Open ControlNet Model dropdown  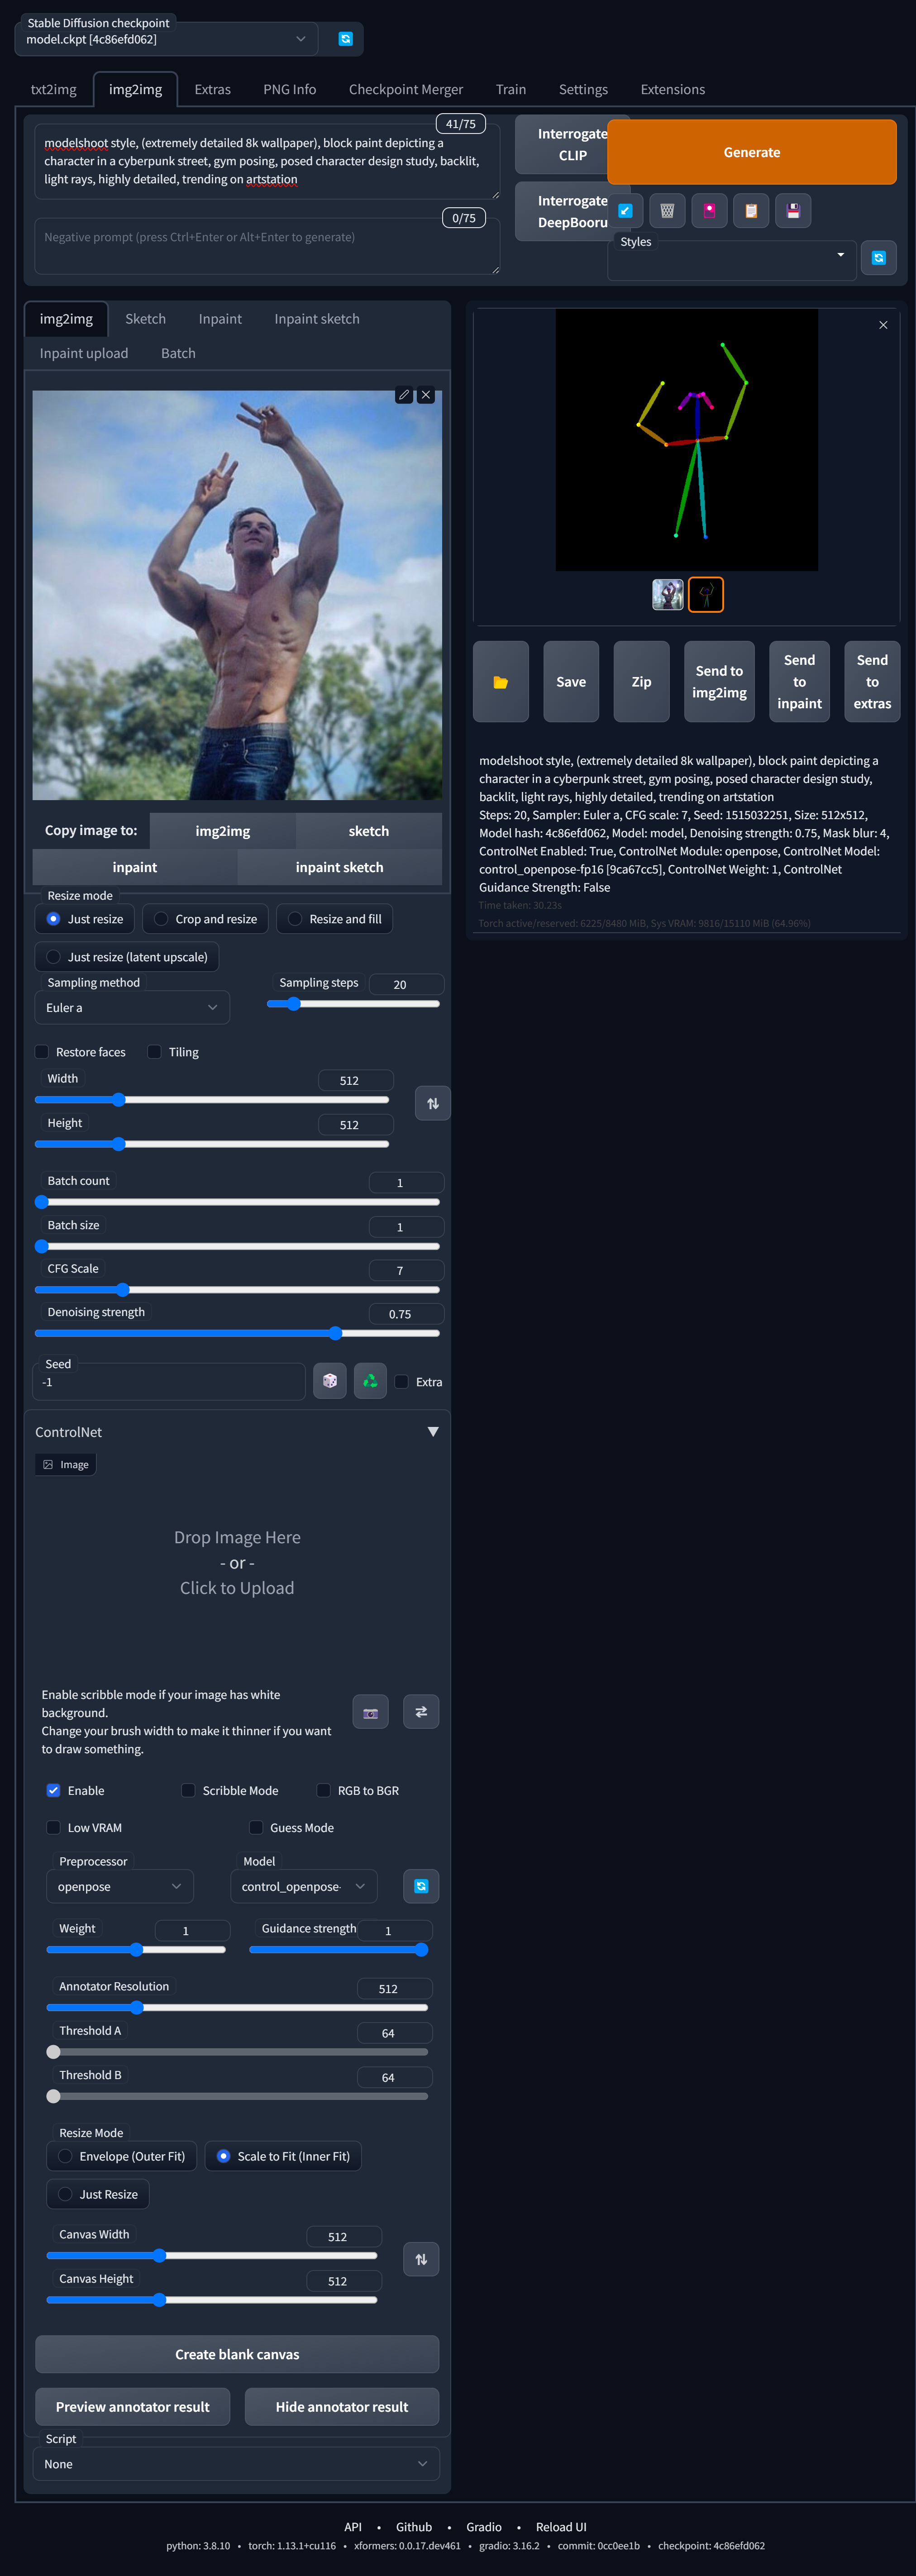[x=304, y=1886]
